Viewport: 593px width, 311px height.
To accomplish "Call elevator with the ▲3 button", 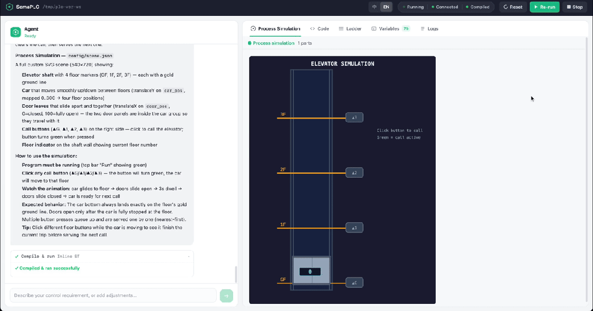I will coord(354,117).
